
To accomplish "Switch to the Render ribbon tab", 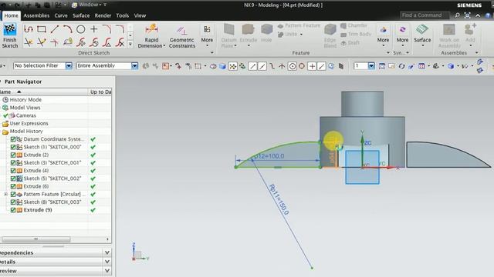I will 103,15.
